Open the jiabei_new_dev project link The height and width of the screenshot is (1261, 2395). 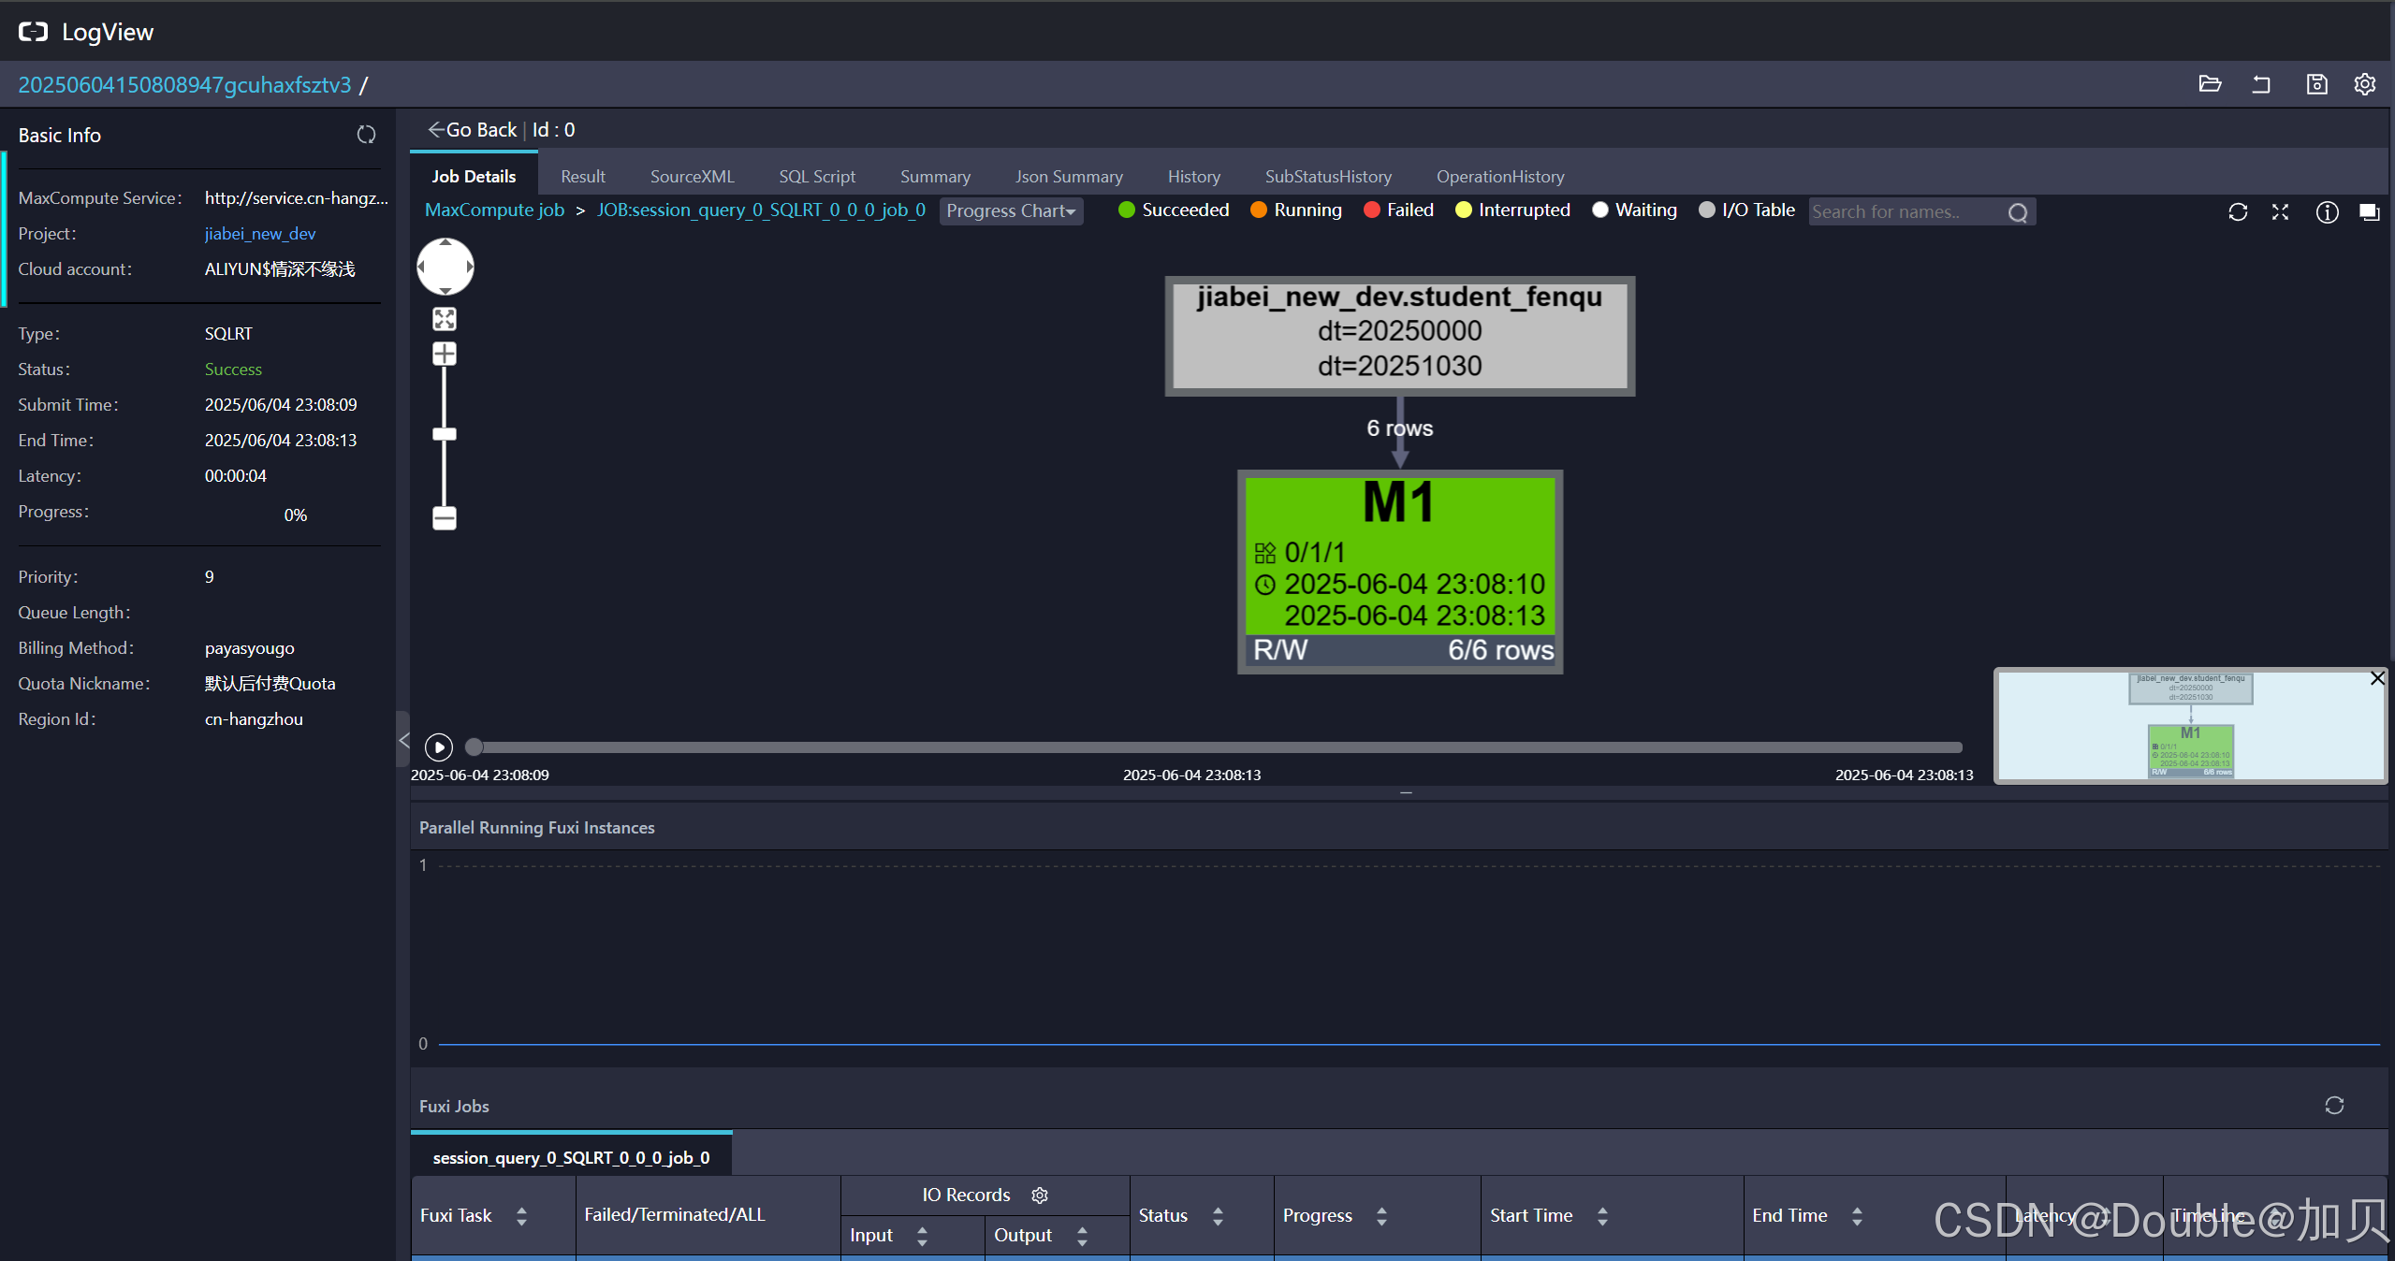pos(260,234)
